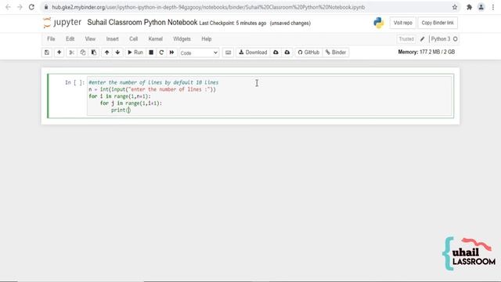The image size is (501, 282).
Task: Click the Last Checkpoint text
Action: [232, 23]
